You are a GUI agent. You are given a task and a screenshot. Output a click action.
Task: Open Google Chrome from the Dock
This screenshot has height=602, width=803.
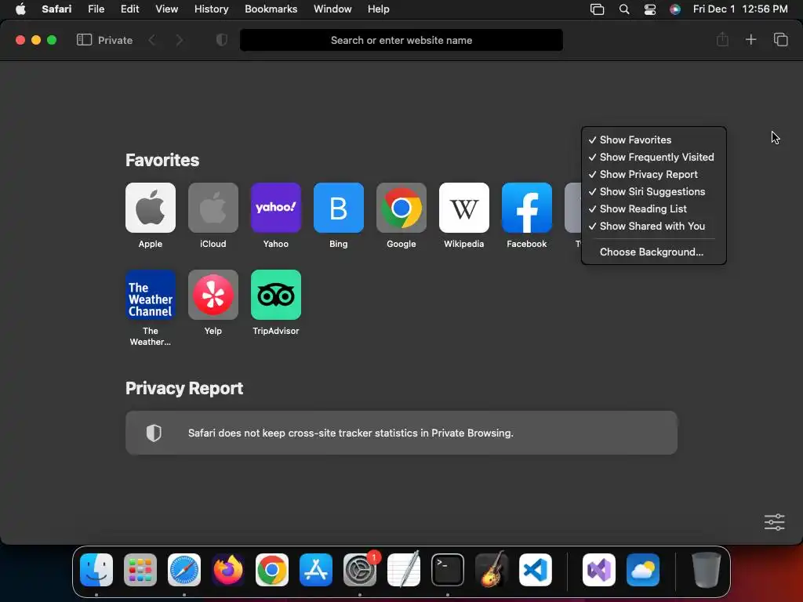(272, 570)
